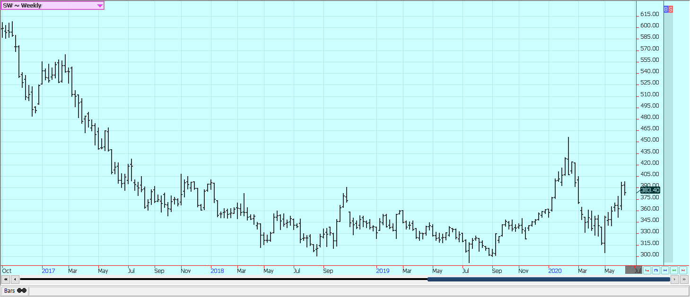Click the 2018 year label on time axis
The image size is (690, 297).
tap(218, 271)
